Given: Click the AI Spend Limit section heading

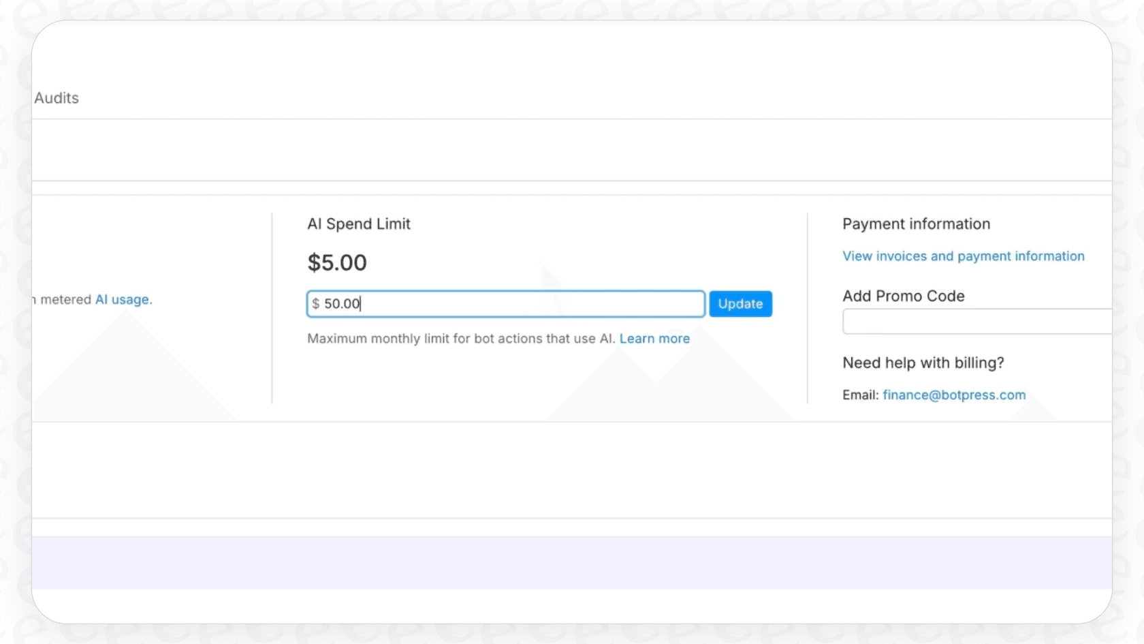Looking at the screenshot, I should (359, 224).
